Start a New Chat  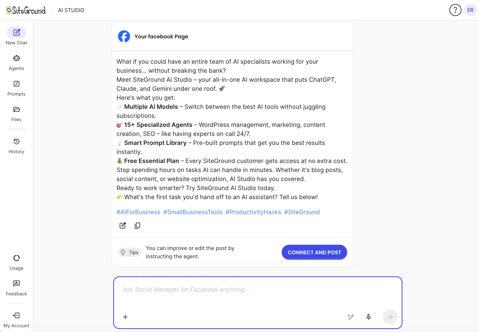tap(16, 36)
